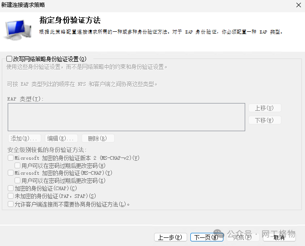The image size is (305, 246).
Task: Go back with 上一步(P) button
Action: click(170, 237)
